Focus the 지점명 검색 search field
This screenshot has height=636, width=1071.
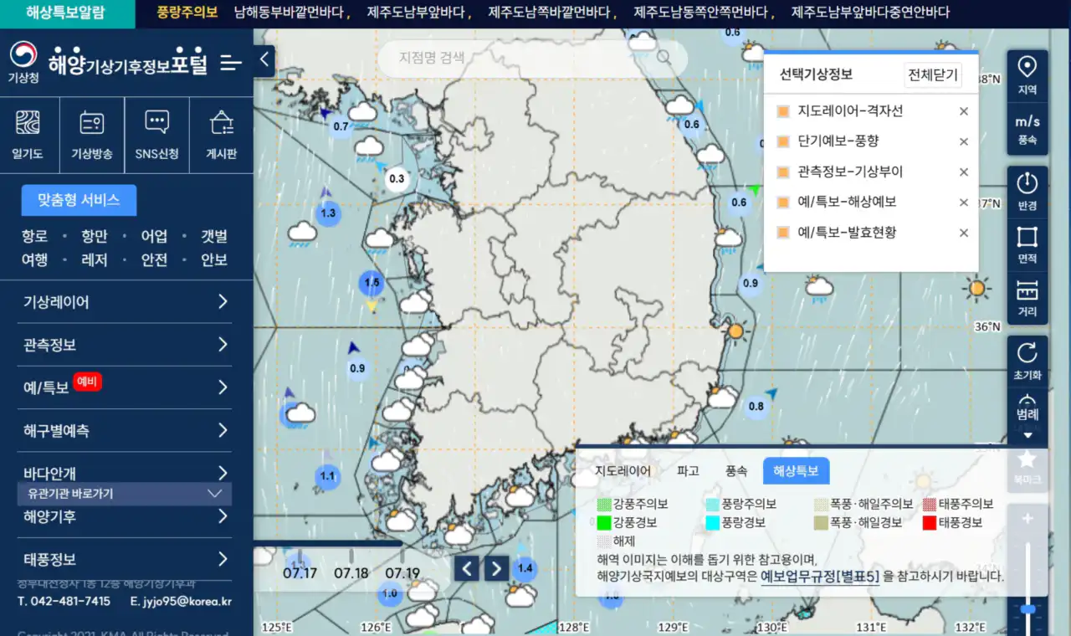(x=532, y=59)
